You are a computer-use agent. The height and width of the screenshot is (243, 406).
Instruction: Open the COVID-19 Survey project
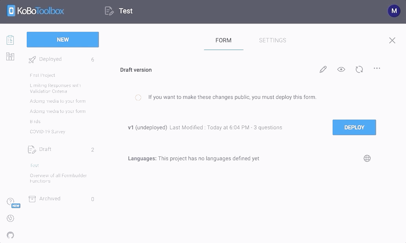tap(48, 132)
